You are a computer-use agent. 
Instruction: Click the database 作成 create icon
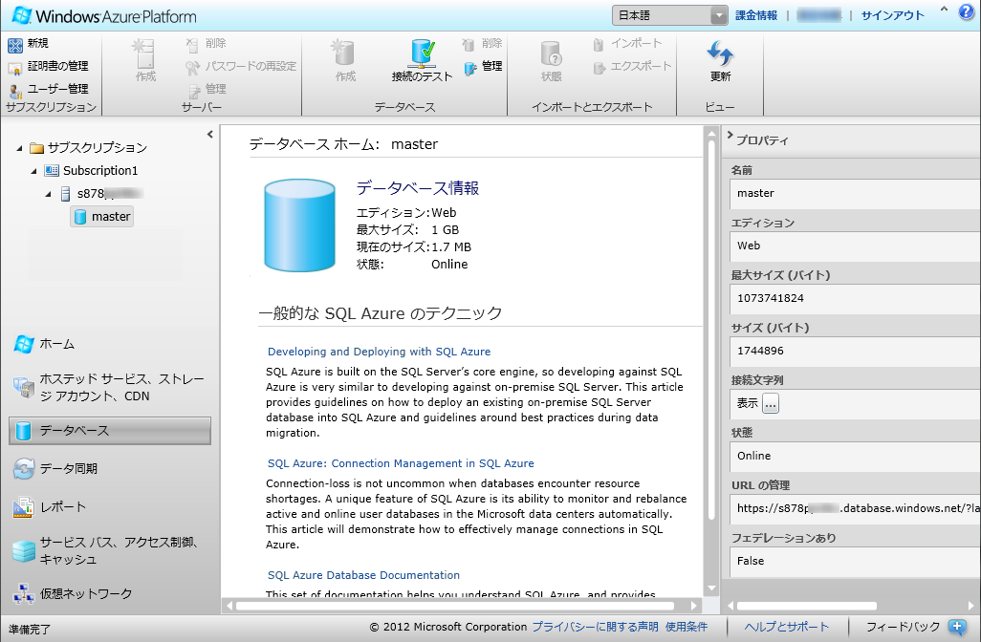coord(345,53)
